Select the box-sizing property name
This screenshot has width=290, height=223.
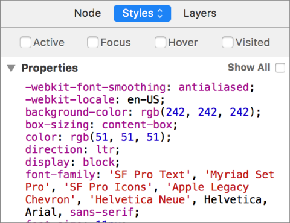pyautogui.click(x=57, y=125)
